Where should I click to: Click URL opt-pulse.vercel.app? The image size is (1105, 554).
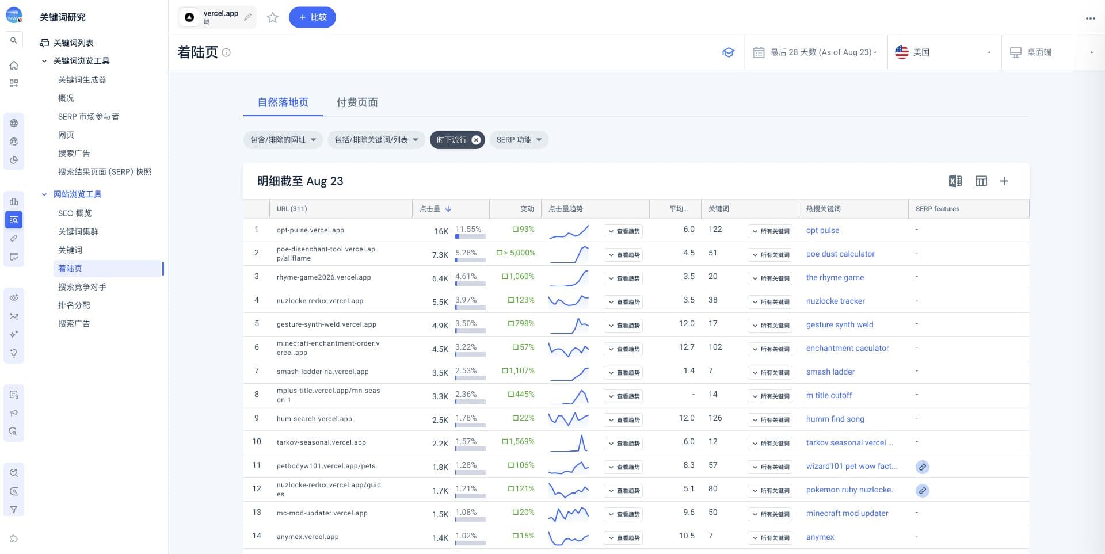[x=310, y=230]
